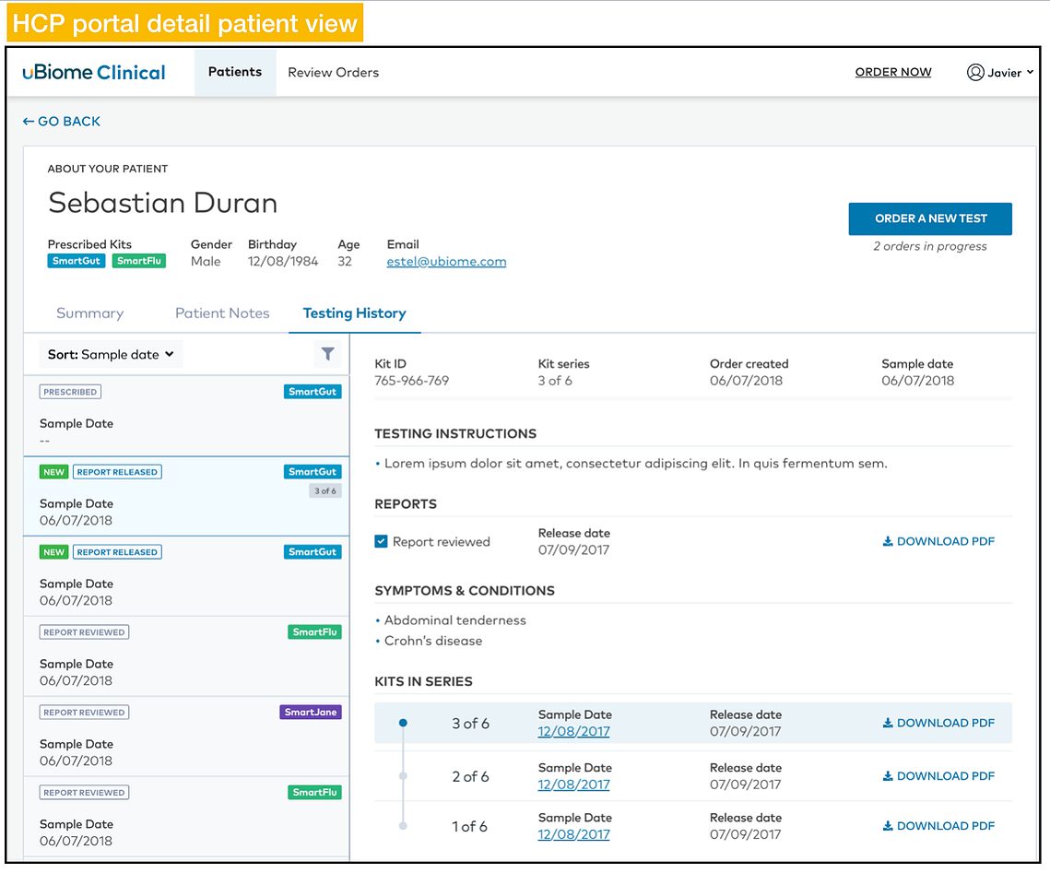Click the first REPORT REVIEWED badge with SmartFlu
The width and height of the screenshot is (1050, 873).
(85, 632)
